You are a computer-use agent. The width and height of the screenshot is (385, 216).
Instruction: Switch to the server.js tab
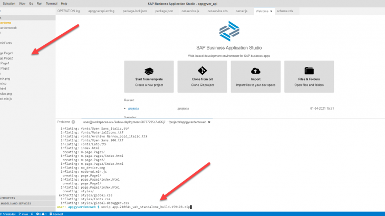[242, 11]
